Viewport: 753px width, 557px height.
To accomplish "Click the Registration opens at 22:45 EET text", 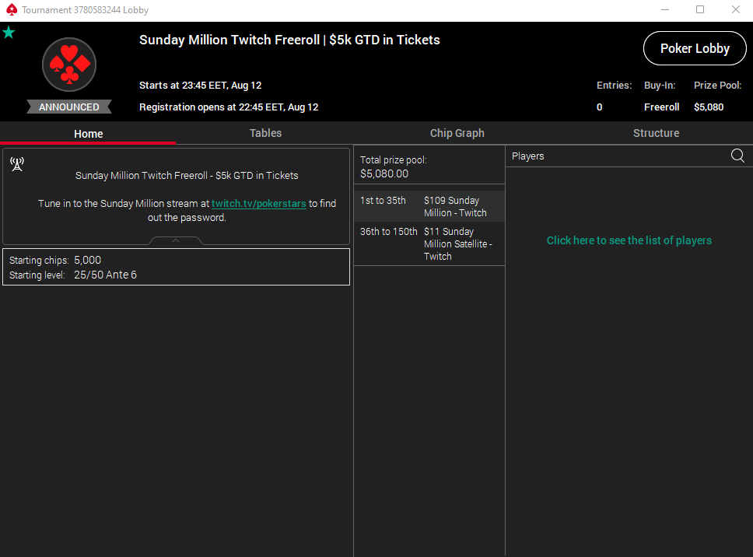I will 229,107.
